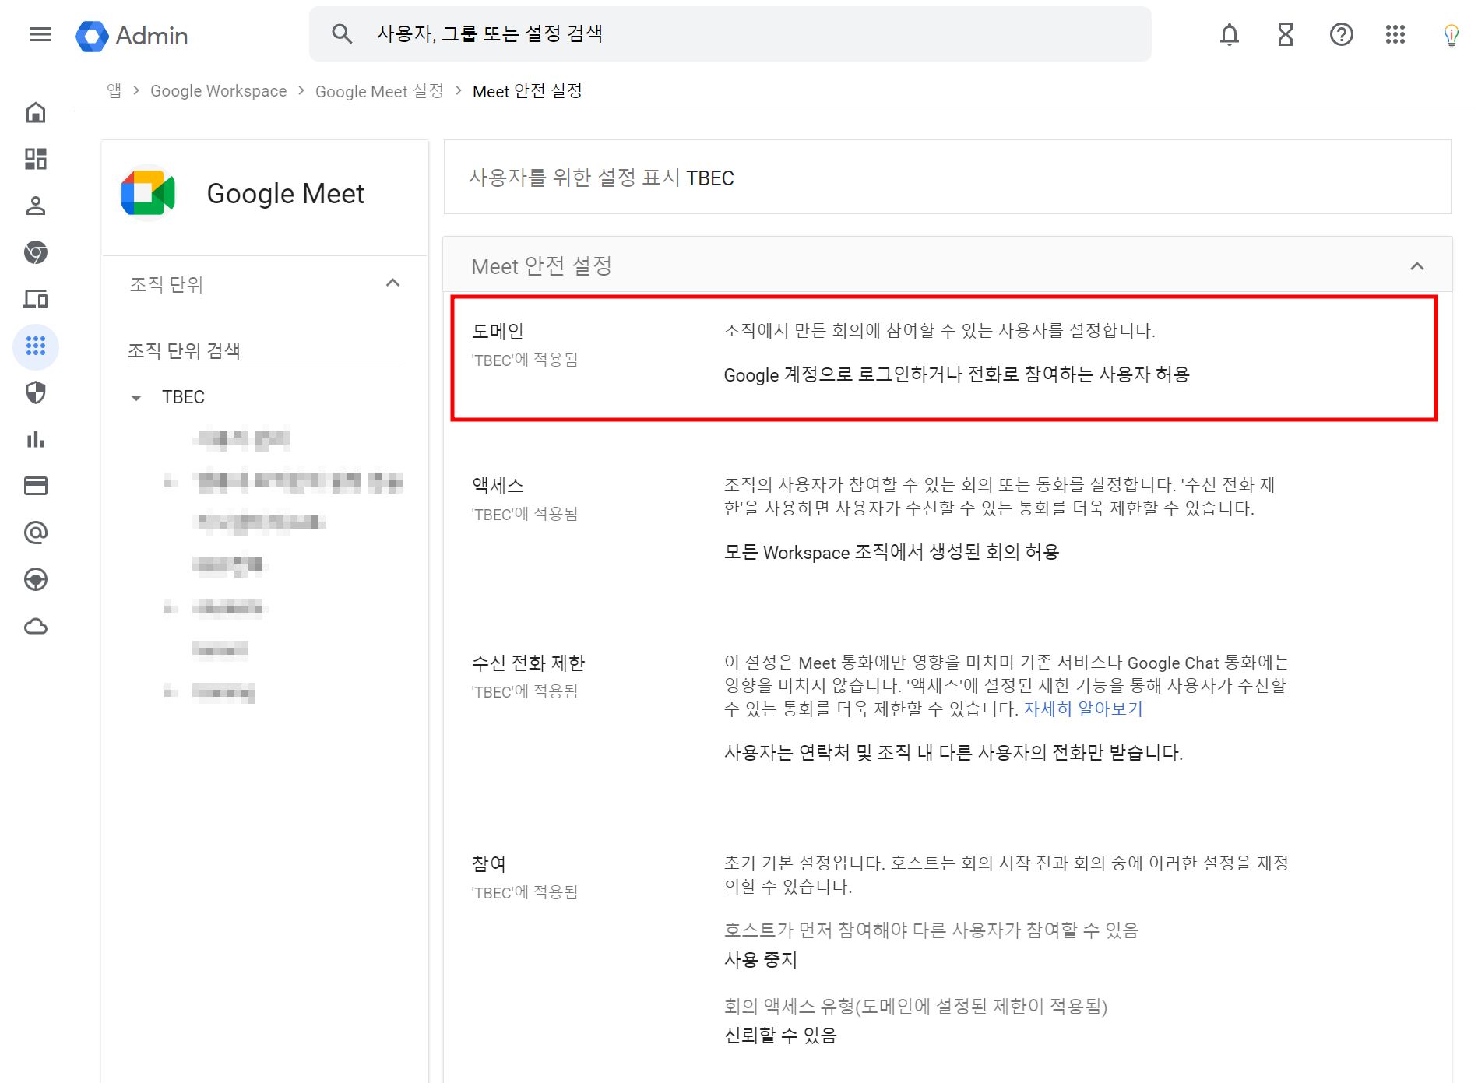Open Billing card icon in sidebar

(x=36, y=486)
